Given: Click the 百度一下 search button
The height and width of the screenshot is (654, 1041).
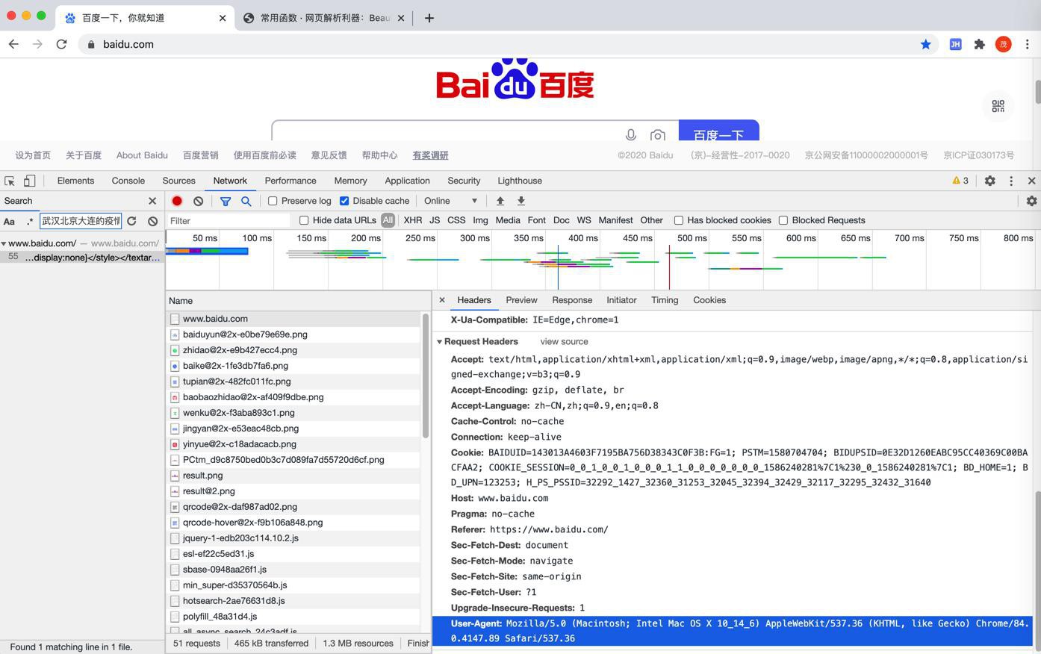Looking at the screenshot, I should click(x=718, y=130).
